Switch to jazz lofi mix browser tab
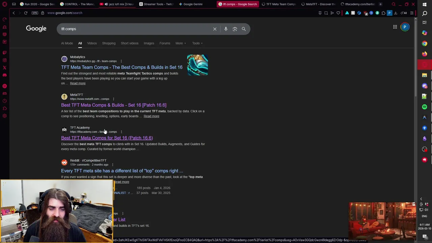 117,4
